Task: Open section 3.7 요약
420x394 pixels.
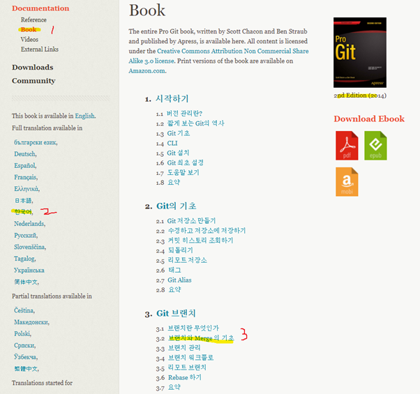Action: point(174,387)
